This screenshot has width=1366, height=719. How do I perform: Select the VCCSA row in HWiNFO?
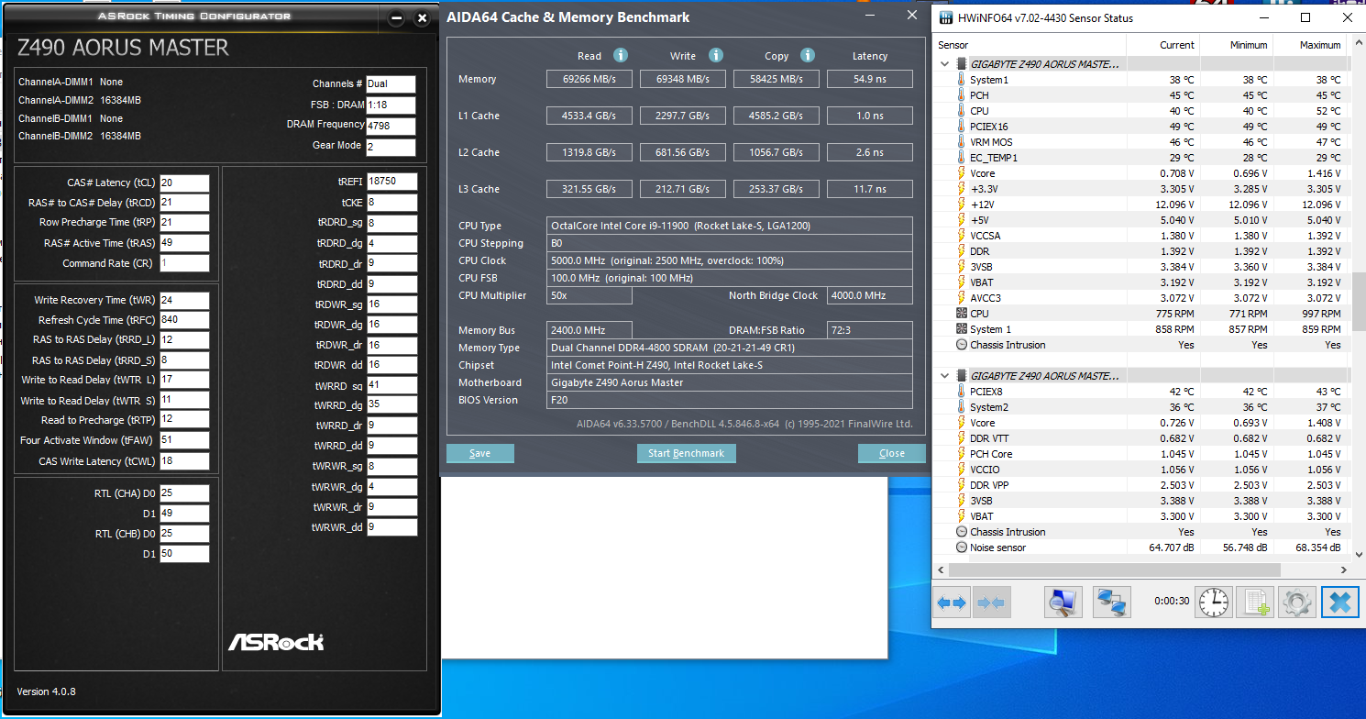tap(1140, 236)
